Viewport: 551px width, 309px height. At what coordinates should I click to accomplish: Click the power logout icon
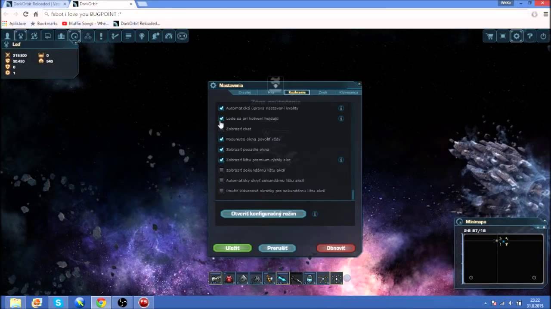(543, 36)
